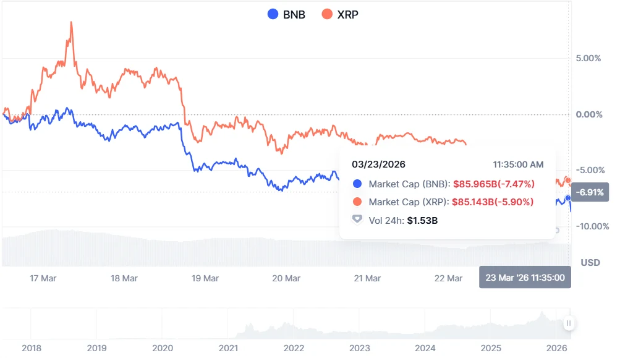Click the orange XRP legend dot
Viewport: 620px width, 358px height.
click(x=326, y=14)
